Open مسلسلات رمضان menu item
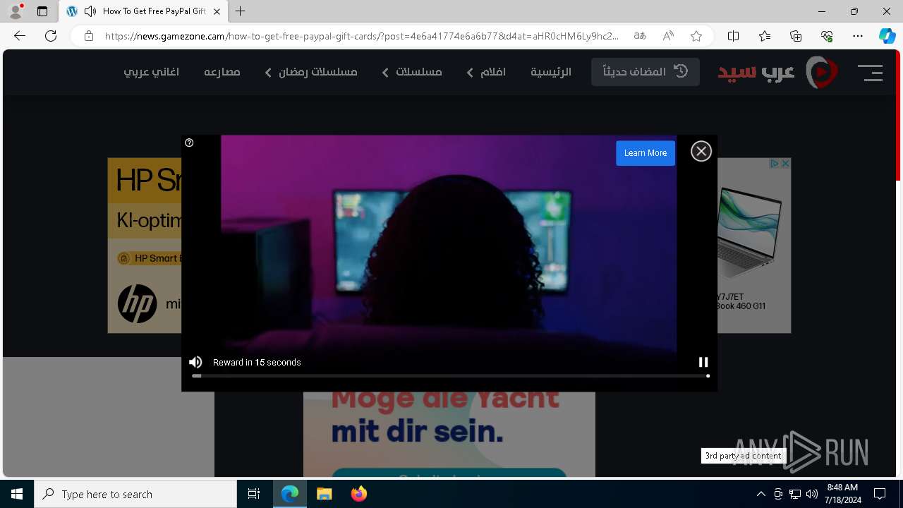This screenshot has width=903, height=508. [x=318, y=72]
